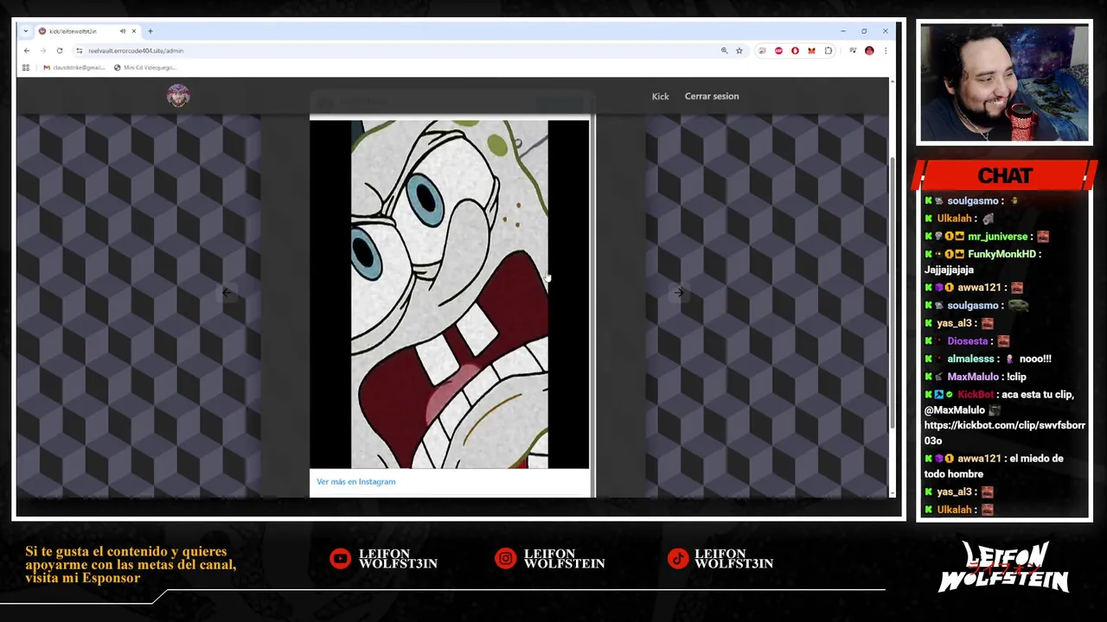Click the 'nooo!!!' chat message
The height and width of the screenshot is (622, 1107).
click(x=1035, y=359)
